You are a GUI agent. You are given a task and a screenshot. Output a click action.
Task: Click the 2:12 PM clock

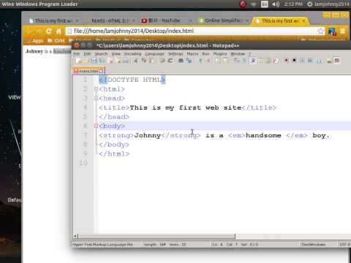pyautogui.click(x=293, y=4)
